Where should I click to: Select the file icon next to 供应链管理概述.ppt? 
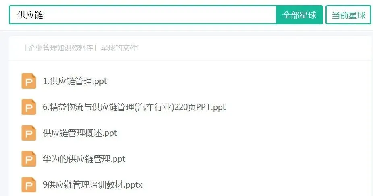click(x=29, y=133)
